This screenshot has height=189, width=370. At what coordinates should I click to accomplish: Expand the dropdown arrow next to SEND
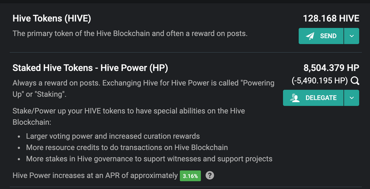pos(352,36)
